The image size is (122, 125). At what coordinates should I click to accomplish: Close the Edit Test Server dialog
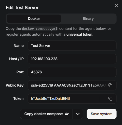[116, 5]
